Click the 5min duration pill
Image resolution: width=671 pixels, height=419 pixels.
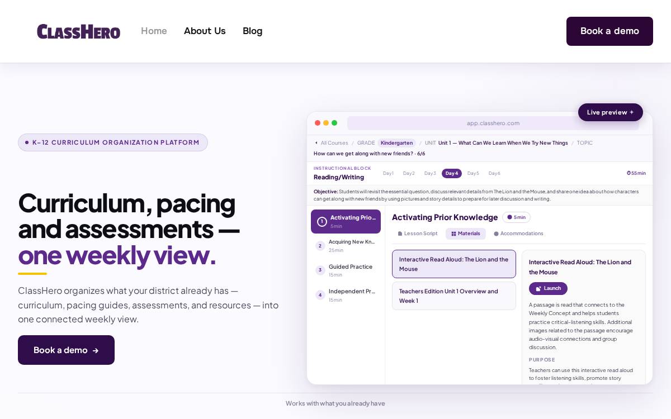coord(516,217)
